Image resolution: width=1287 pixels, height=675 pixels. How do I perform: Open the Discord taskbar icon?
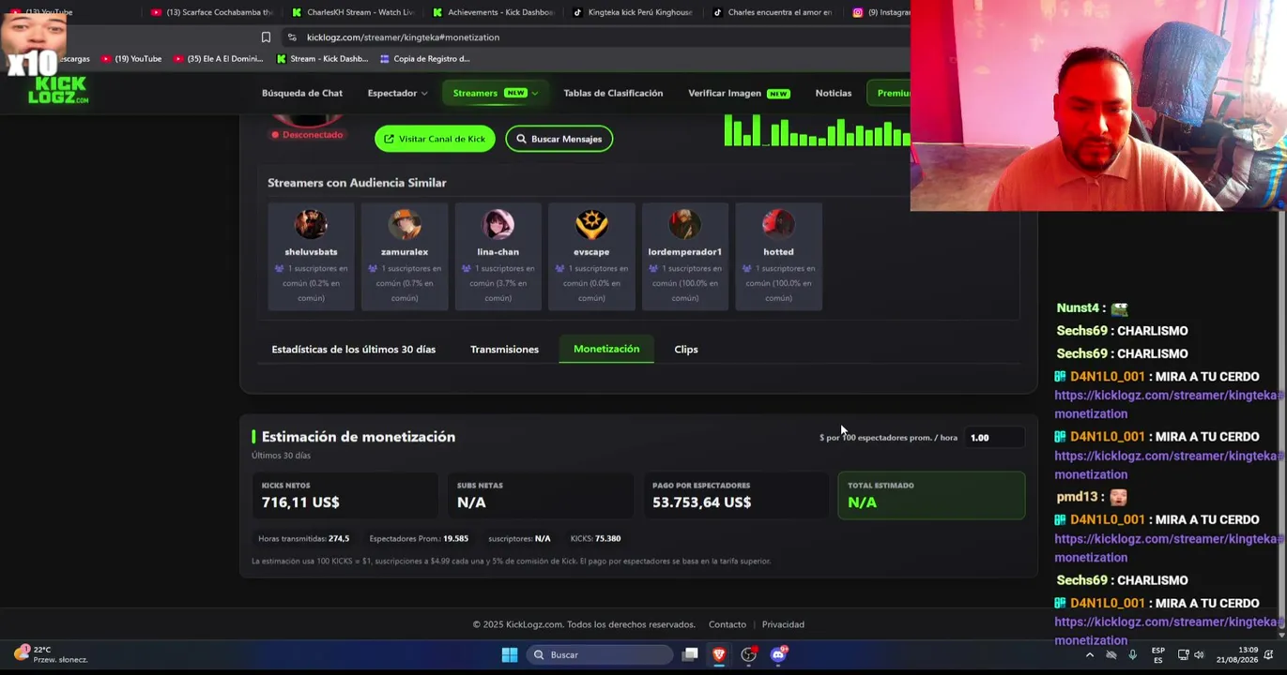[x=778, y=654]
